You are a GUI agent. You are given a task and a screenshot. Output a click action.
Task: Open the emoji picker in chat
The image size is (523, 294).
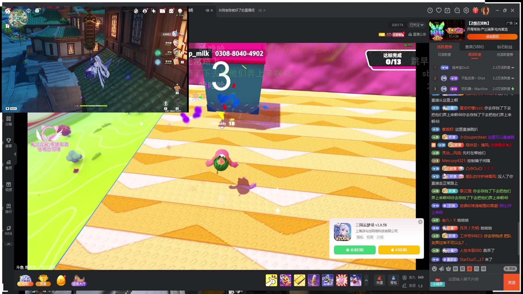tap(434, 269)
